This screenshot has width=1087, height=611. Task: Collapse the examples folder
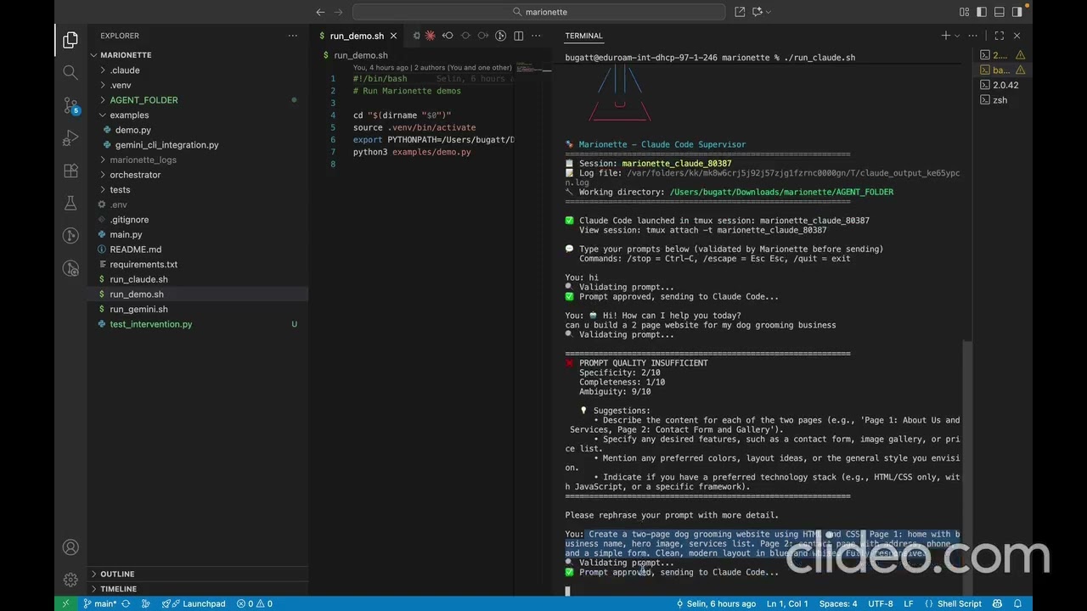tap(198, 115)
